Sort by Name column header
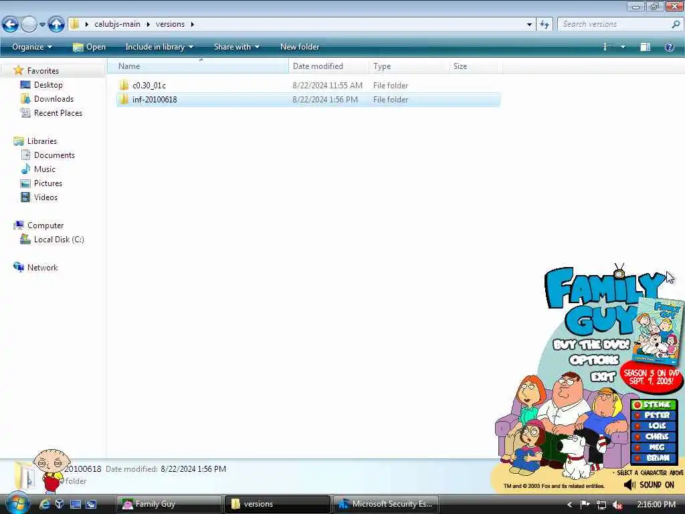 pyautogui.click(x=198, y=66)
